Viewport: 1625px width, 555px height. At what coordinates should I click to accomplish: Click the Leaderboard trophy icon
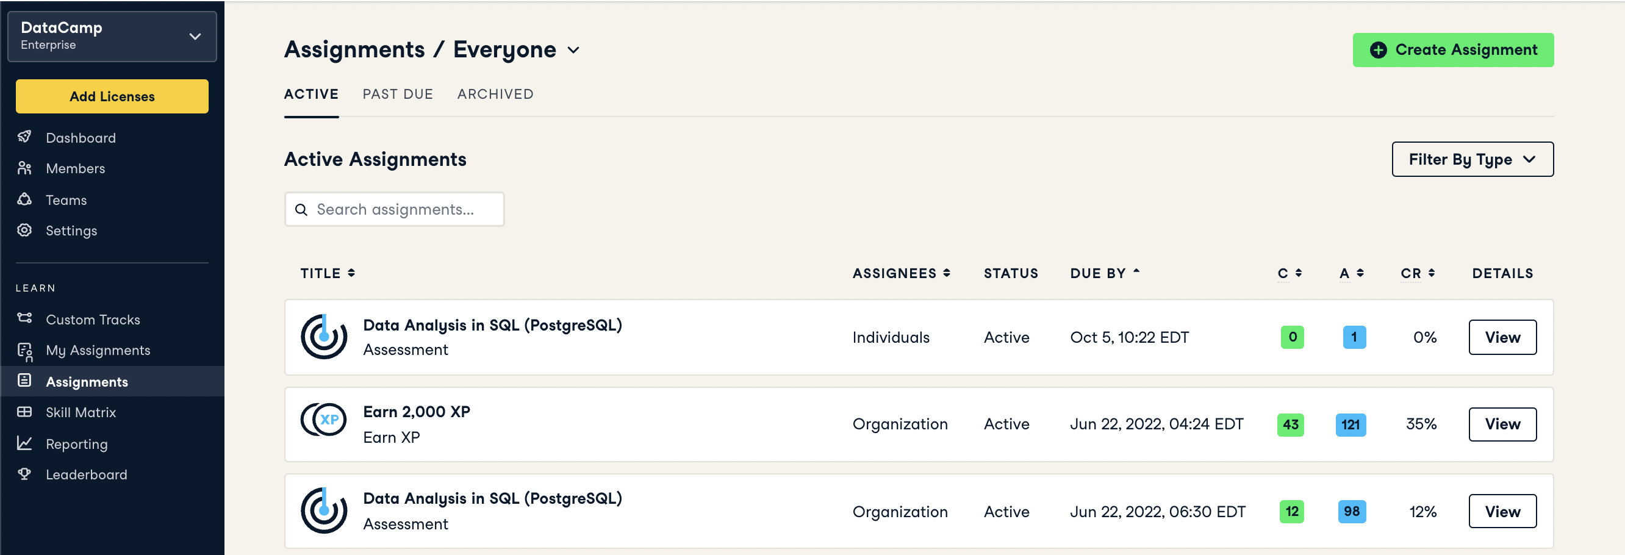(x=24, y=474)
